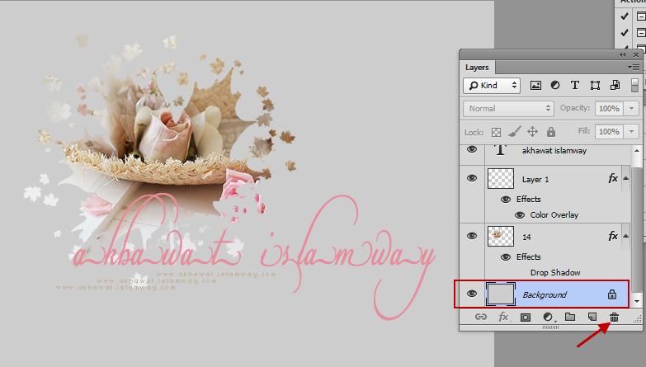Image resolution: width=646 pixels, height=367 pixels.
Task: Filter for smart objects icon
Action: [615, 85]
